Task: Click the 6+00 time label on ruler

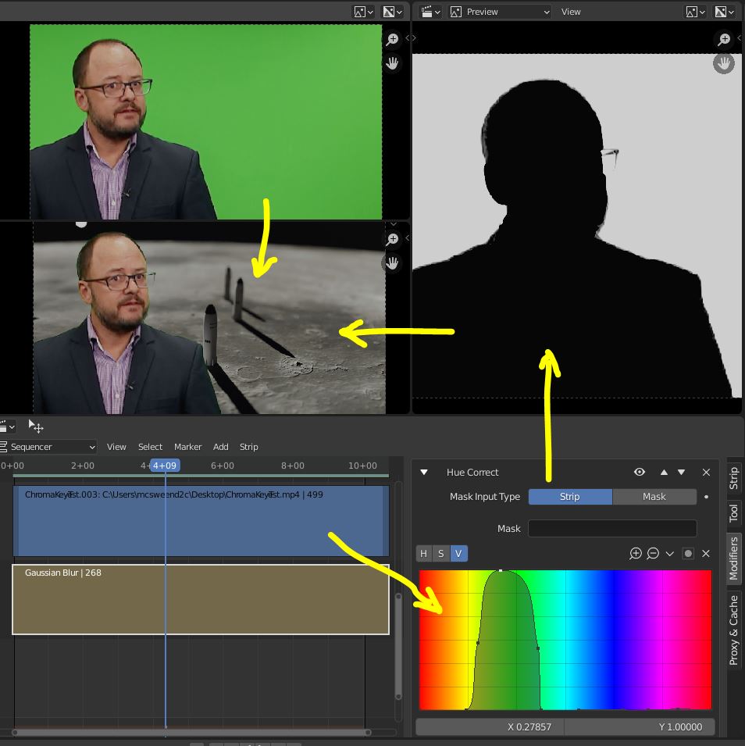Action: 222,466
